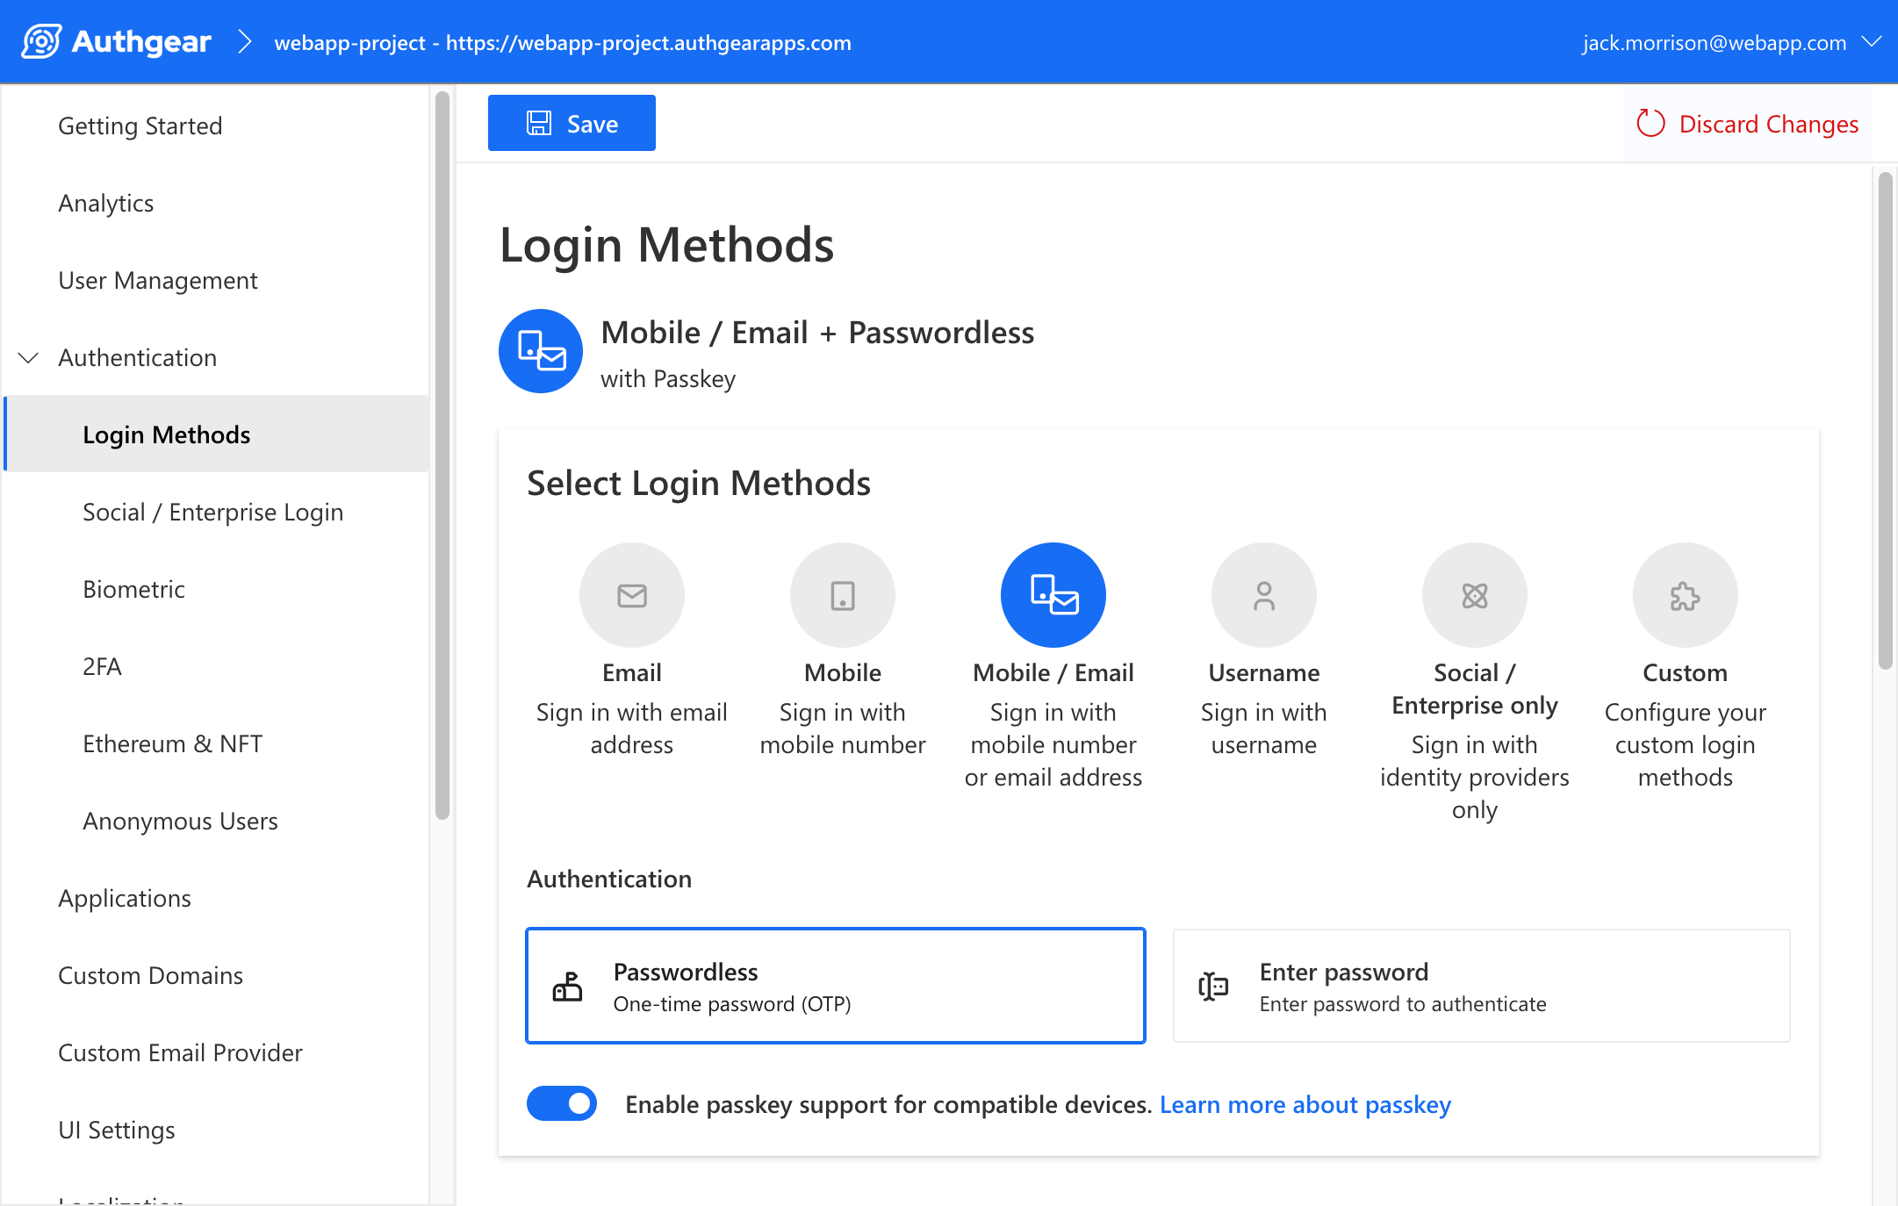Click the Mobile / Email combined login icon

pyautogui.click(x=1053, y=594)
